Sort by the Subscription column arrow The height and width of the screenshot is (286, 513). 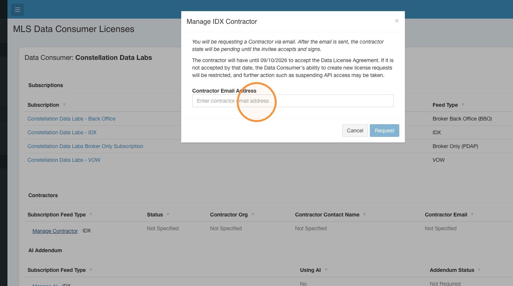coord(64,105)
